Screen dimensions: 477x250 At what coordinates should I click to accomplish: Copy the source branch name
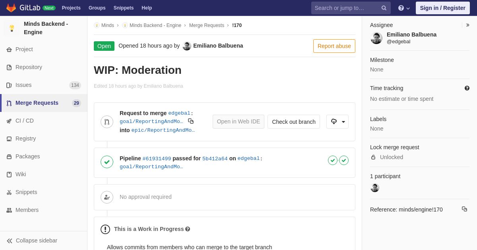[191, 121]
